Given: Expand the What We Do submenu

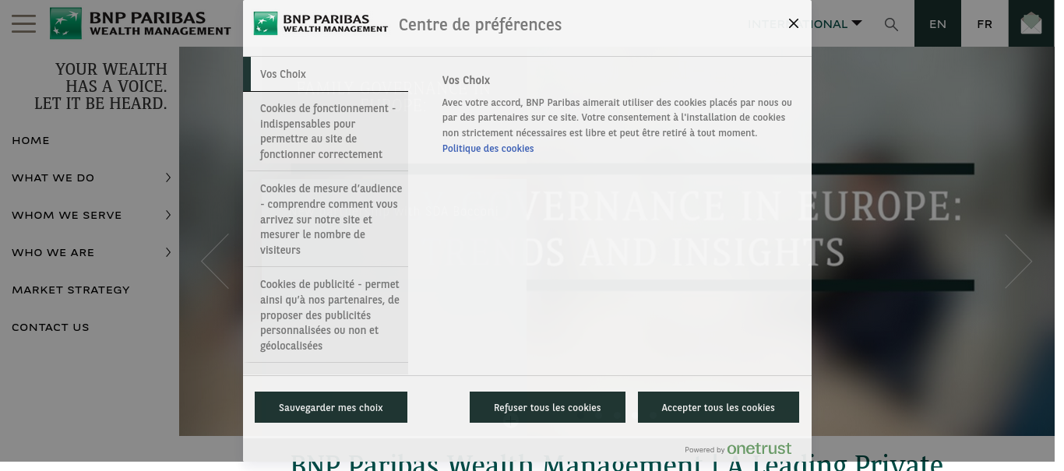Looking at the screenshot, I should 168,178.
